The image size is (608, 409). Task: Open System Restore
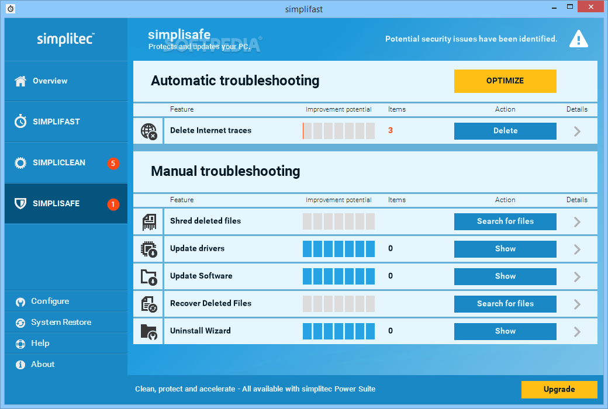click(66, 322)
